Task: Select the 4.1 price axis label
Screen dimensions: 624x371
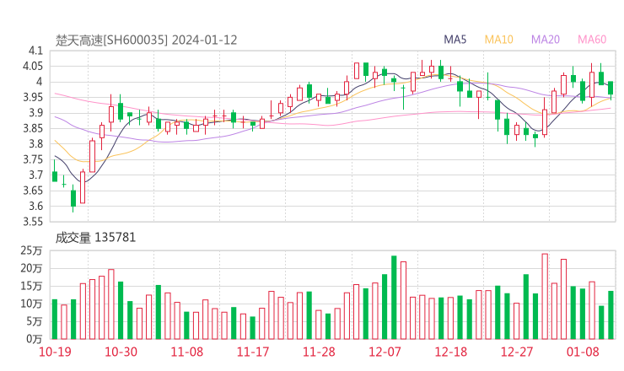Action: tap(35, 51)
